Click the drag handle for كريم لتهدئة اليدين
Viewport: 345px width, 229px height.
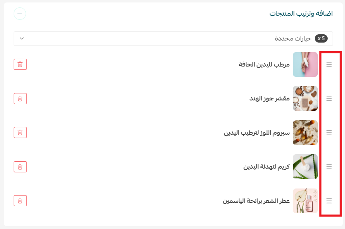(329, 167)
